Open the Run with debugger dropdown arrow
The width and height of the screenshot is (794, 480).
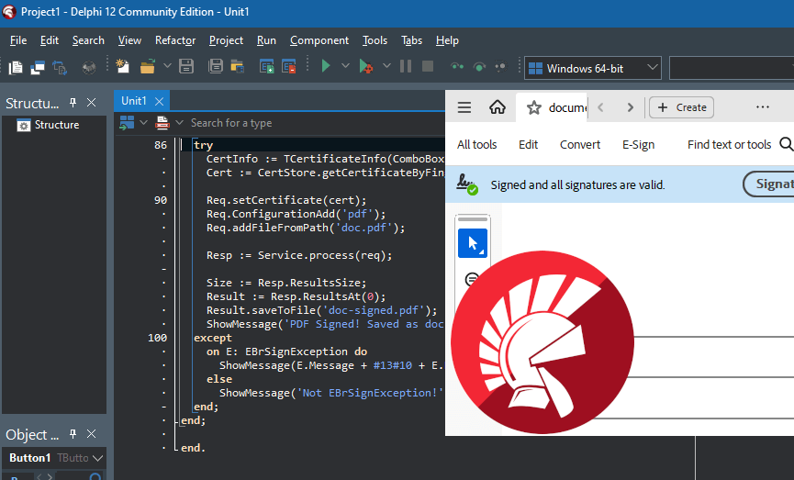386,66
